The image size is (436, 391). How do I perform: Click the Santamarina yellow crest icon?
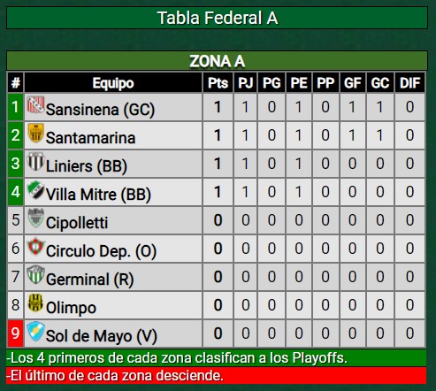point(36,133)
